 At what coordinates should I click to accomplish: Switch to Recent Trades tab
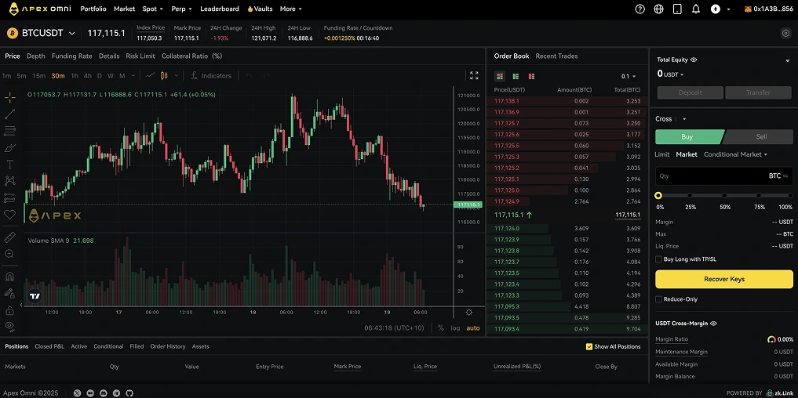pos(556,56)
